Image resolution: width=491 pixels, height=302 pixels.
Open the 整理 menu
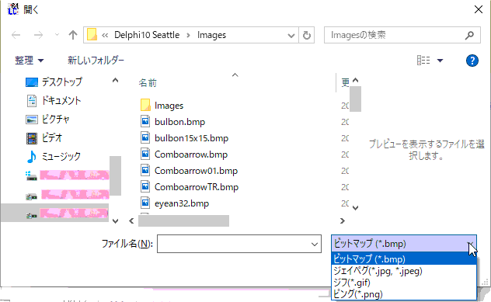29,60
